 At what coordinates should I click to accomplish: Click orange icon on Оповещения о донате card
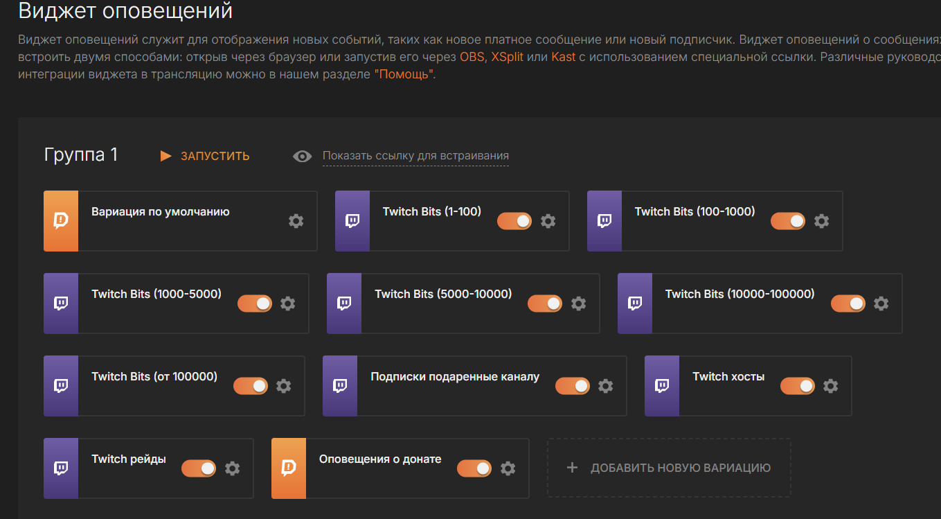289,468
